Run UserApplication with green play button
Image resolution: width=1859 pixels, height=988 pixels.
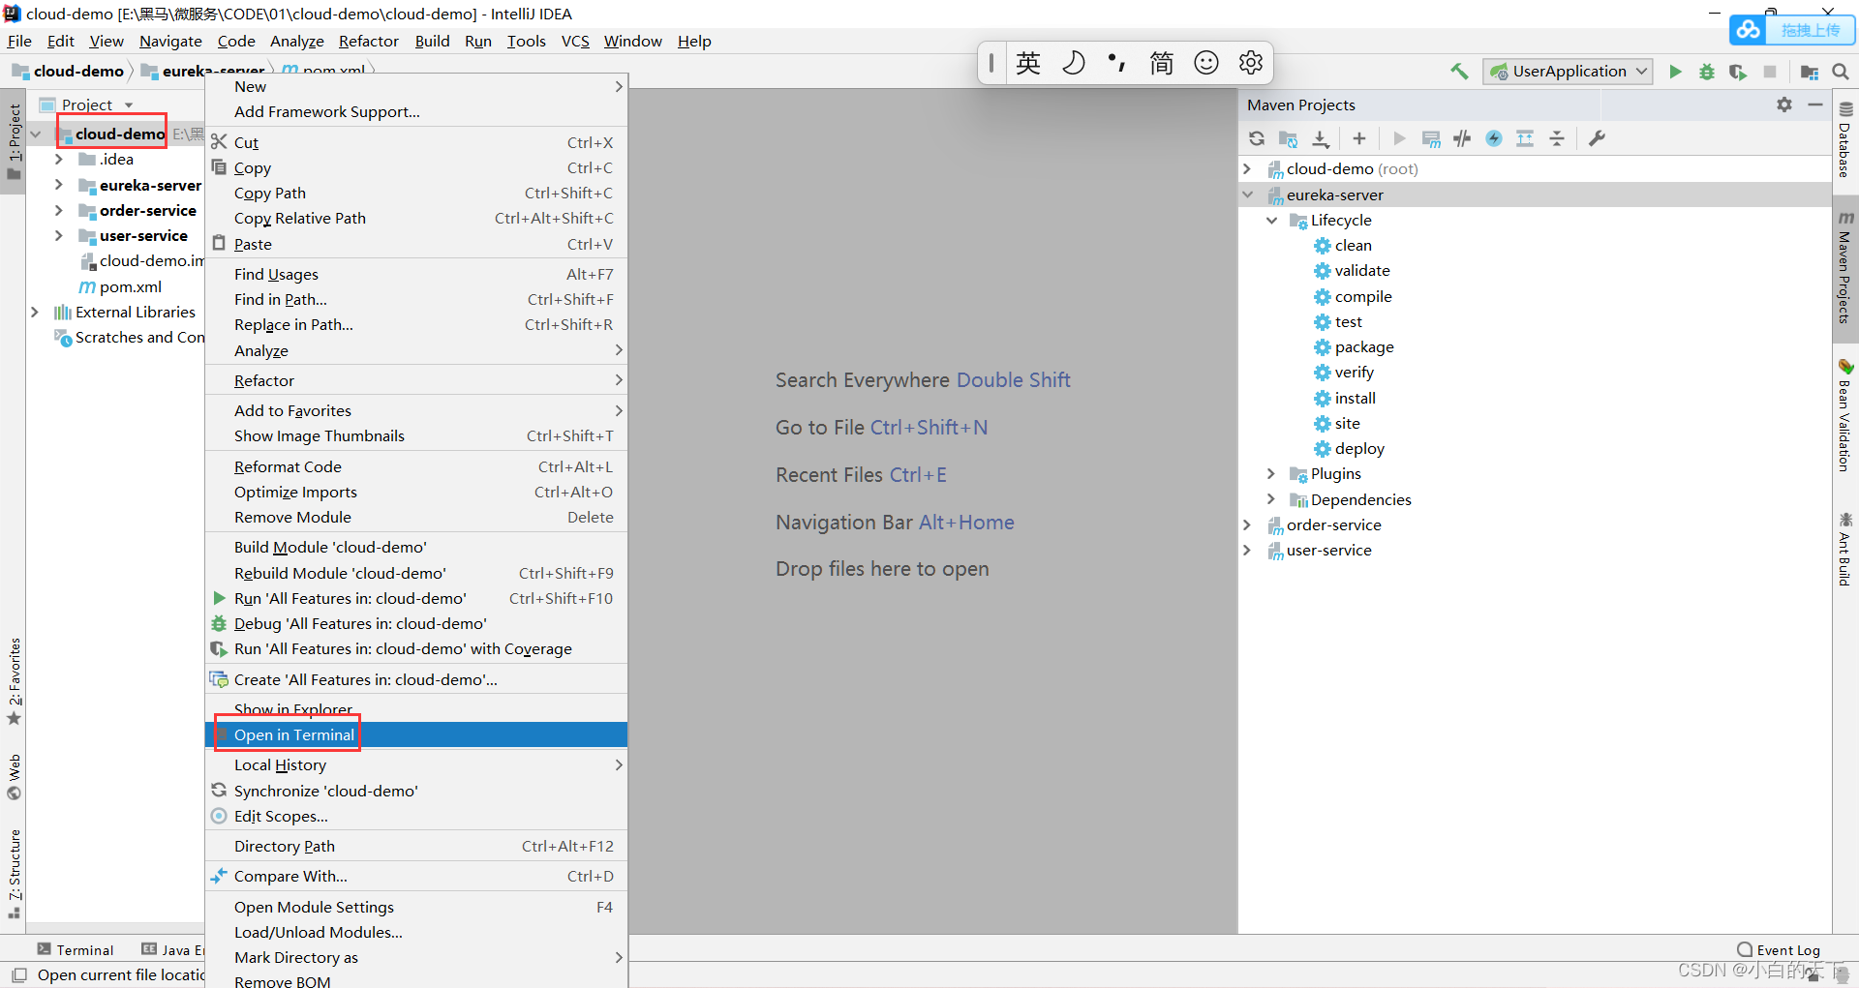coord(1675,71)
